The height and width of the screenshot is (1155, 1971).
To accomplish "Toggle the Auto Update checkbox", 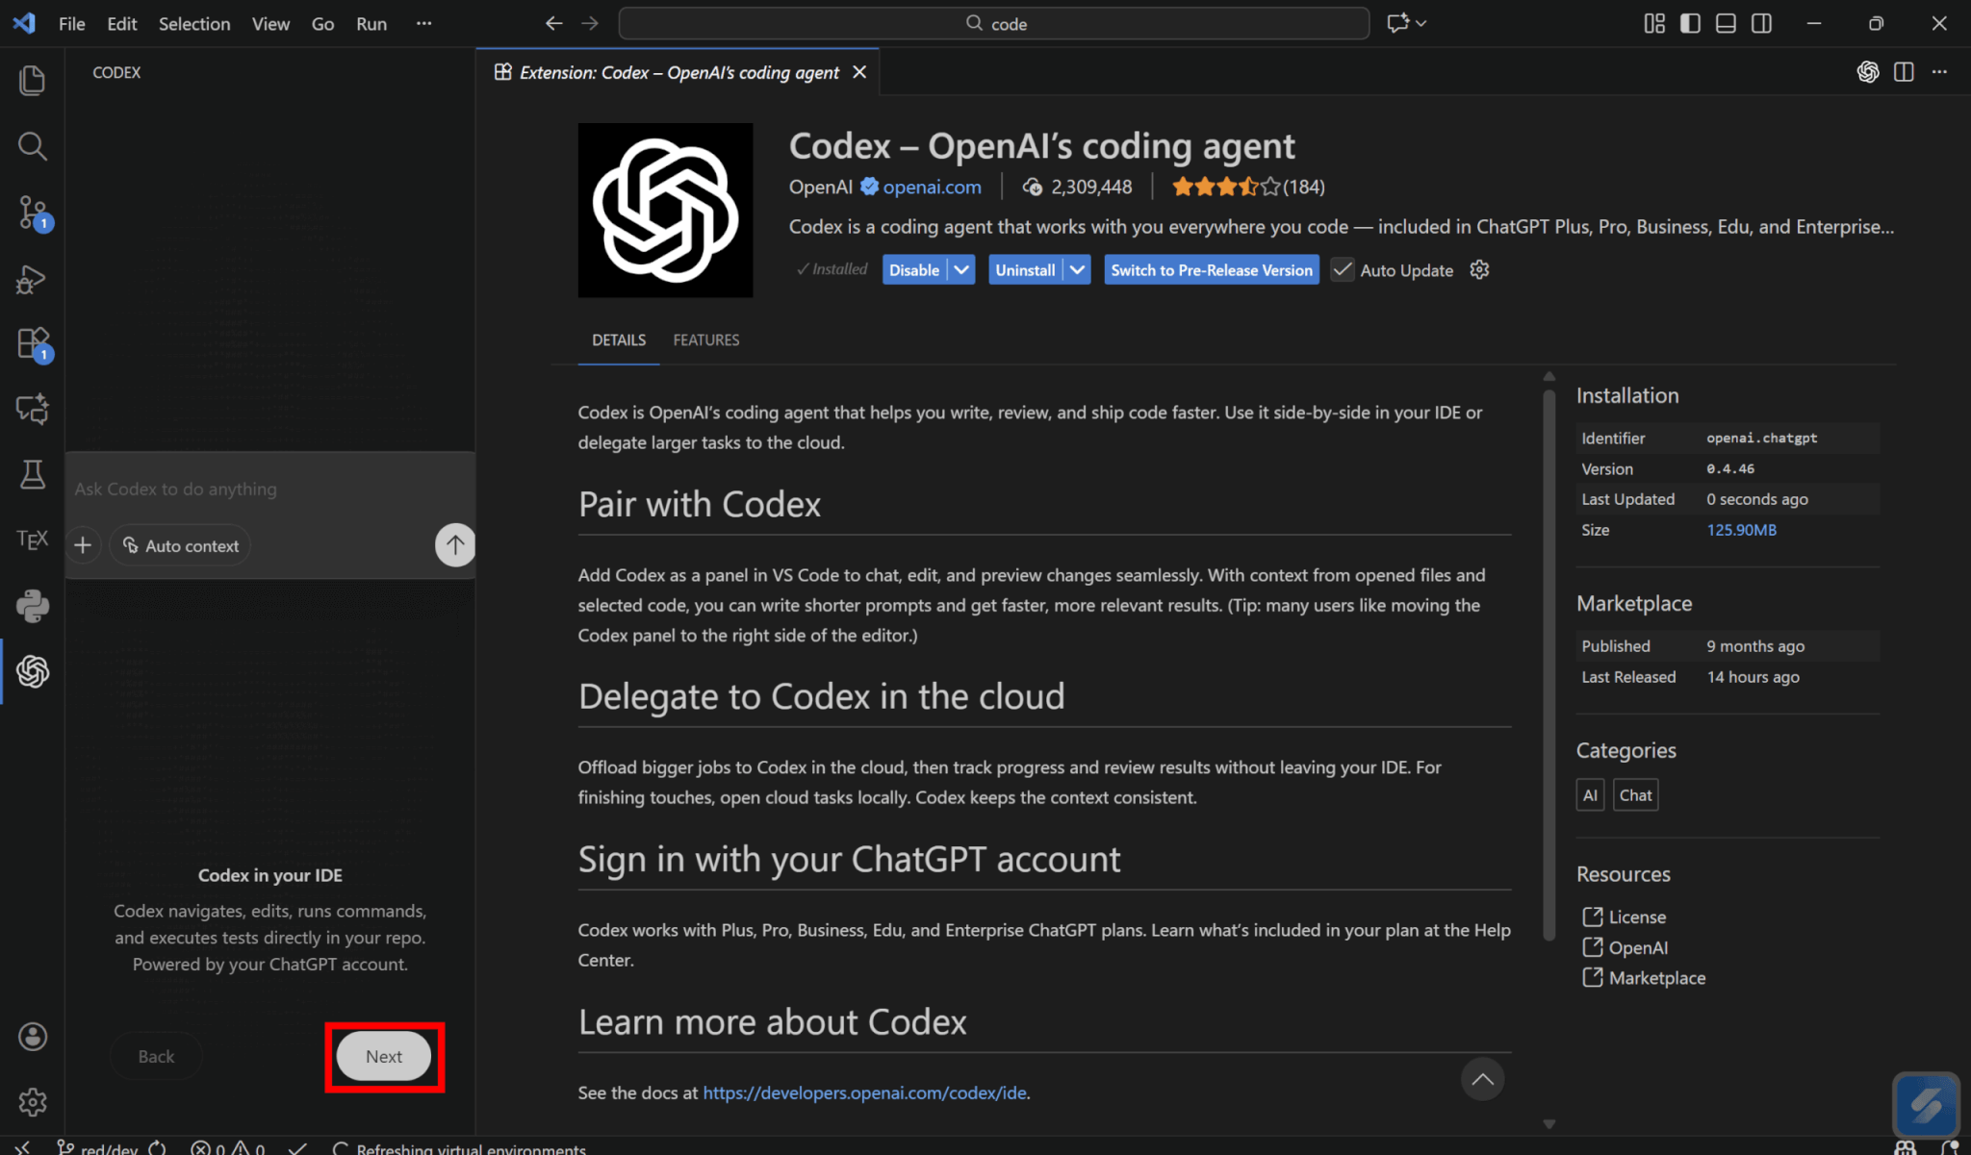I will click(x=1342, y=270).
